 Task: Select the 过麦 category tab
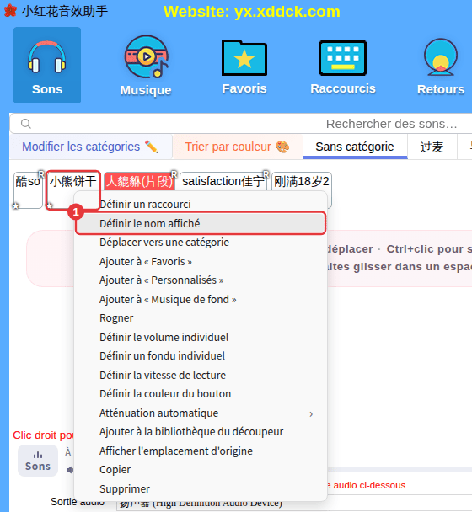[x=432, y=147]
